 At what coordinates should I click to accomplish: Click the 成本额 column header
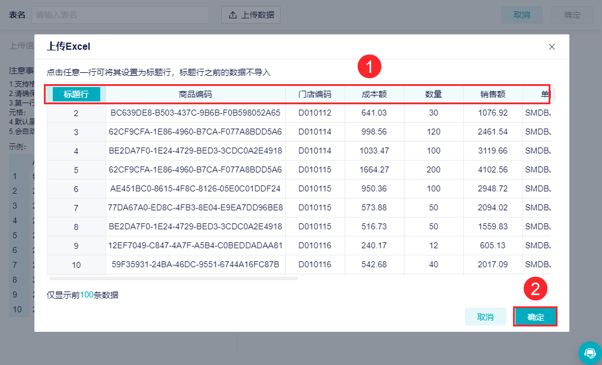tap(374, 94)
